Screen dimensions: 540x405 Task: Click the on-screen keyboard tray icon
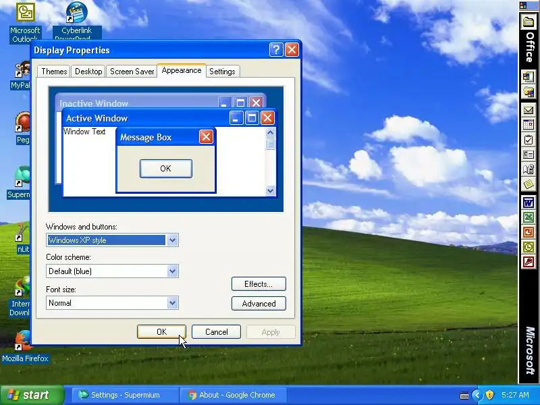point(464,396)
